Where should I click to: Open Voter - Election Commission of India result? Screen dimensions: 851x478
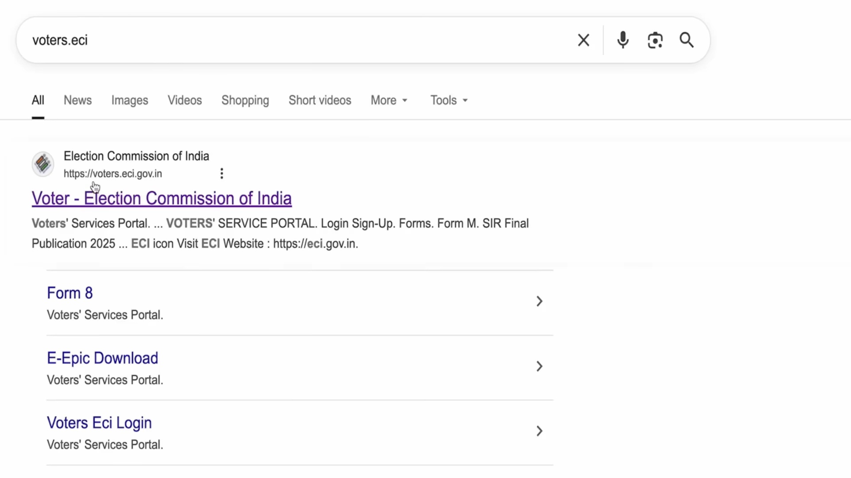coord(161,198)
